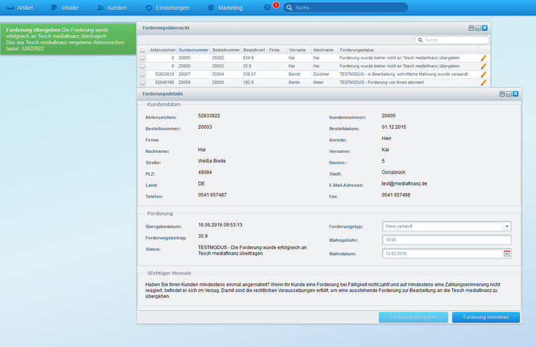Dismiss the green Forderung übergeben notification
The image size is (536, 347).
tap(68, 39)
